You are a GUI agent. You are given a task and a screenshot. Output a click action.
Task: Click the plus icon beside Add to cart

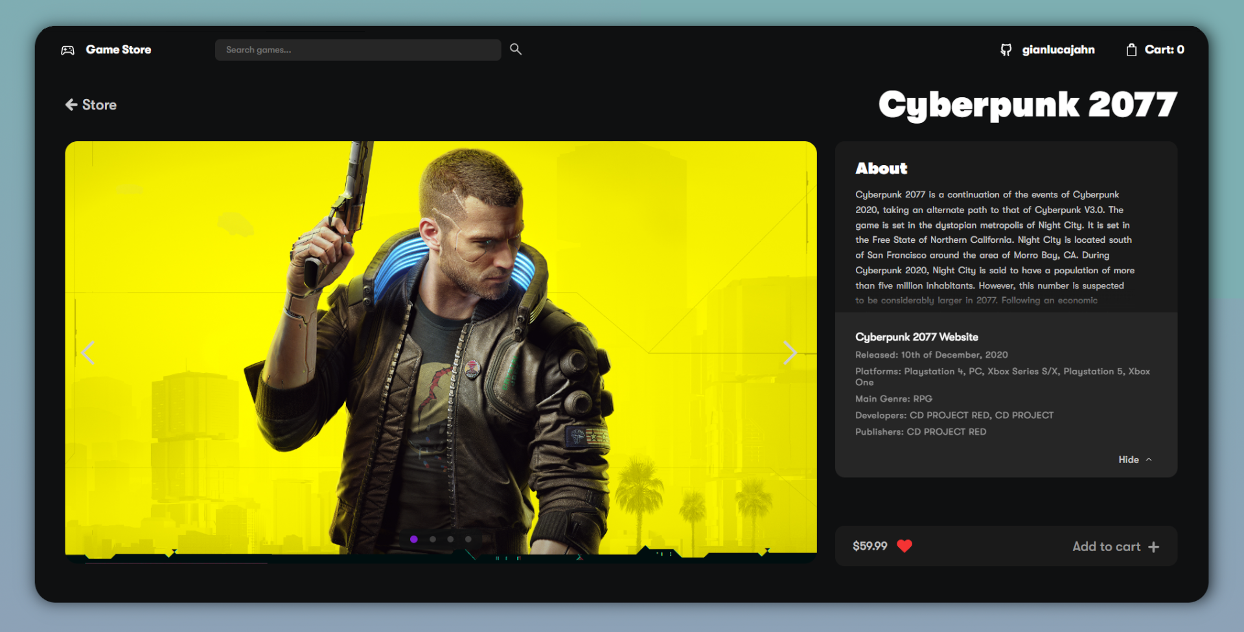[x=1153, y=547]
